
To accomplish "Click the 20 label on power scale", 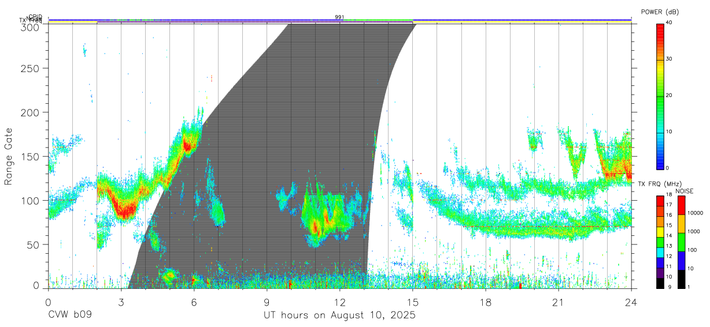I will [x=669, y=96].
